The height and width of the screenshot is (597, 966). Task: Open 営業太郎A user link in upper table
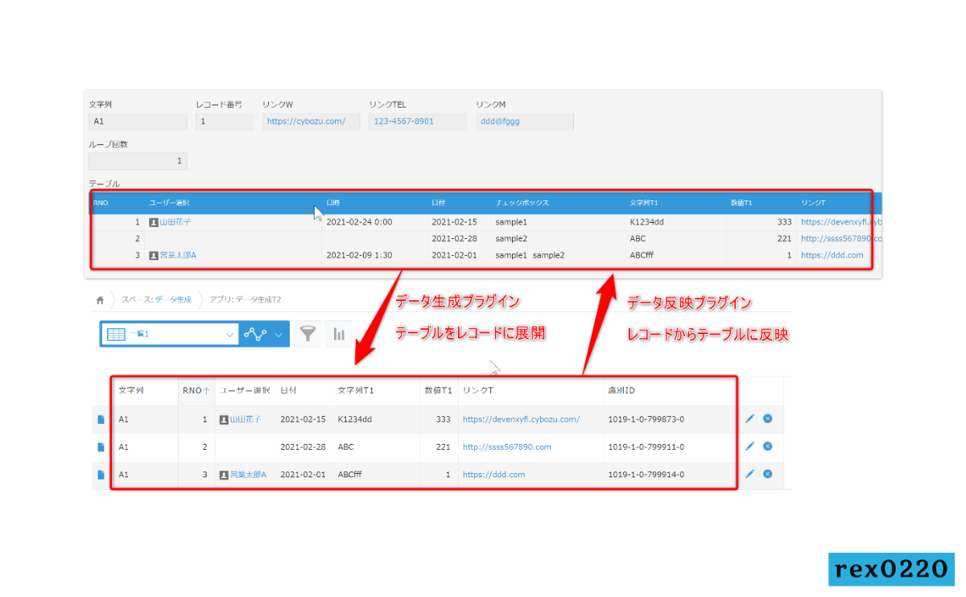(178, 255)
